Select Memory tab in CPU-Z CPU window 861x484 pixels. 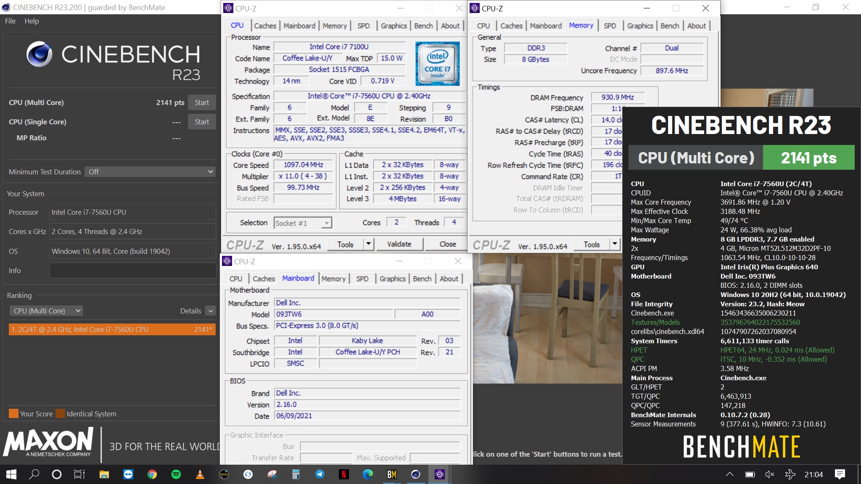pyautogui.click(x=335, y=26)
